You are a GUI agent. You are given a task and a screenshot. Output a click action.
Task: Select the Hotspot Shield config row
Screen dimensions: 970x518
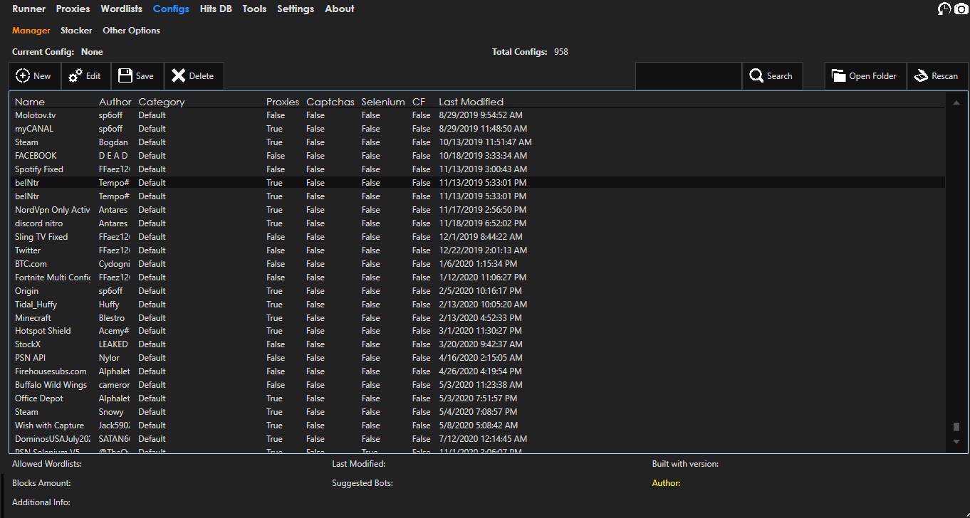pyautogui.click(x=477, y=331)
